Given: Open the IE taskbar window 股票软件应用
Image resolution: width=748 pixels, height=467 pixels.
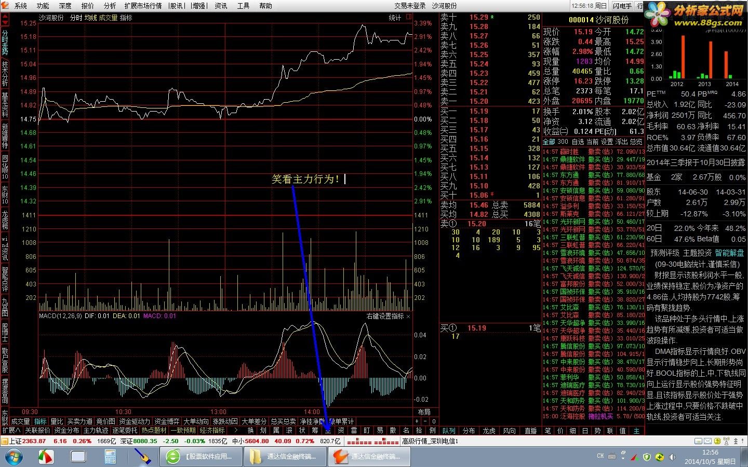Looking at the screenshot, I should (x=202, y=457).
